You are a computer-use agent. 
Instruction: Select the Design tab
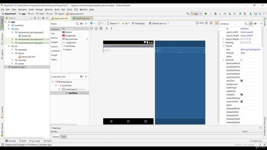(x=55, y=137)
